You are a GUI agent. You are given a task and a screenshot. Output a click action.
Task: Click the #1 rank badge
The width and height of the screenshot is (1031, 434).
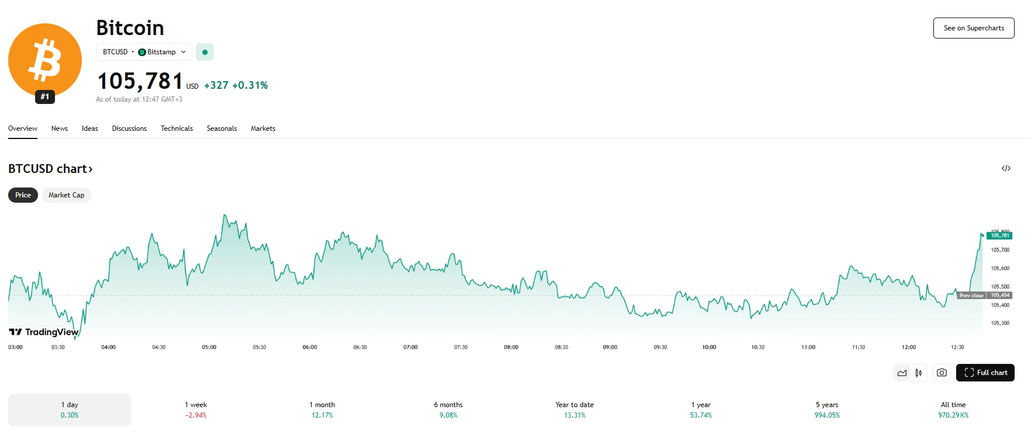(x=45, y=97)
